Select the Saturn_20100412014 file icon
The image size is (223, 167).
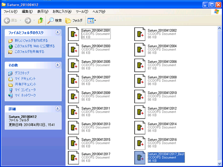click(140, 128)
